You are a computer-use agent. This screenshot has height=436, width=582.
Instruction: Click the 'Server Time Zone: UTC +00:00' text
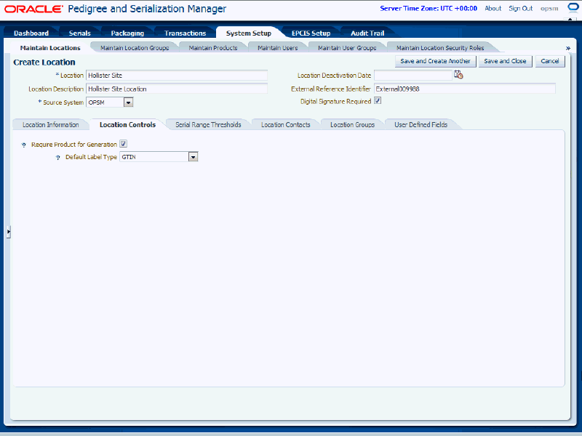428,8
